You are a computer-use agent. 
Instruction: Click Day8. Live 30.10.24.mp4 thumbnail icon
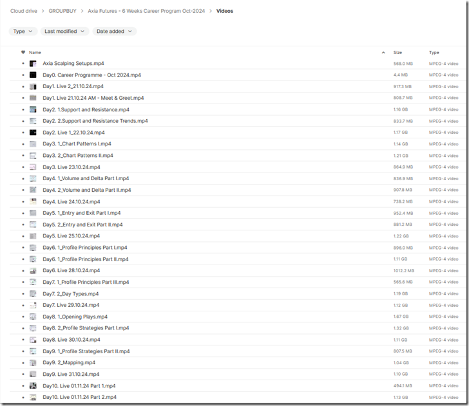[x=33, y=340]
